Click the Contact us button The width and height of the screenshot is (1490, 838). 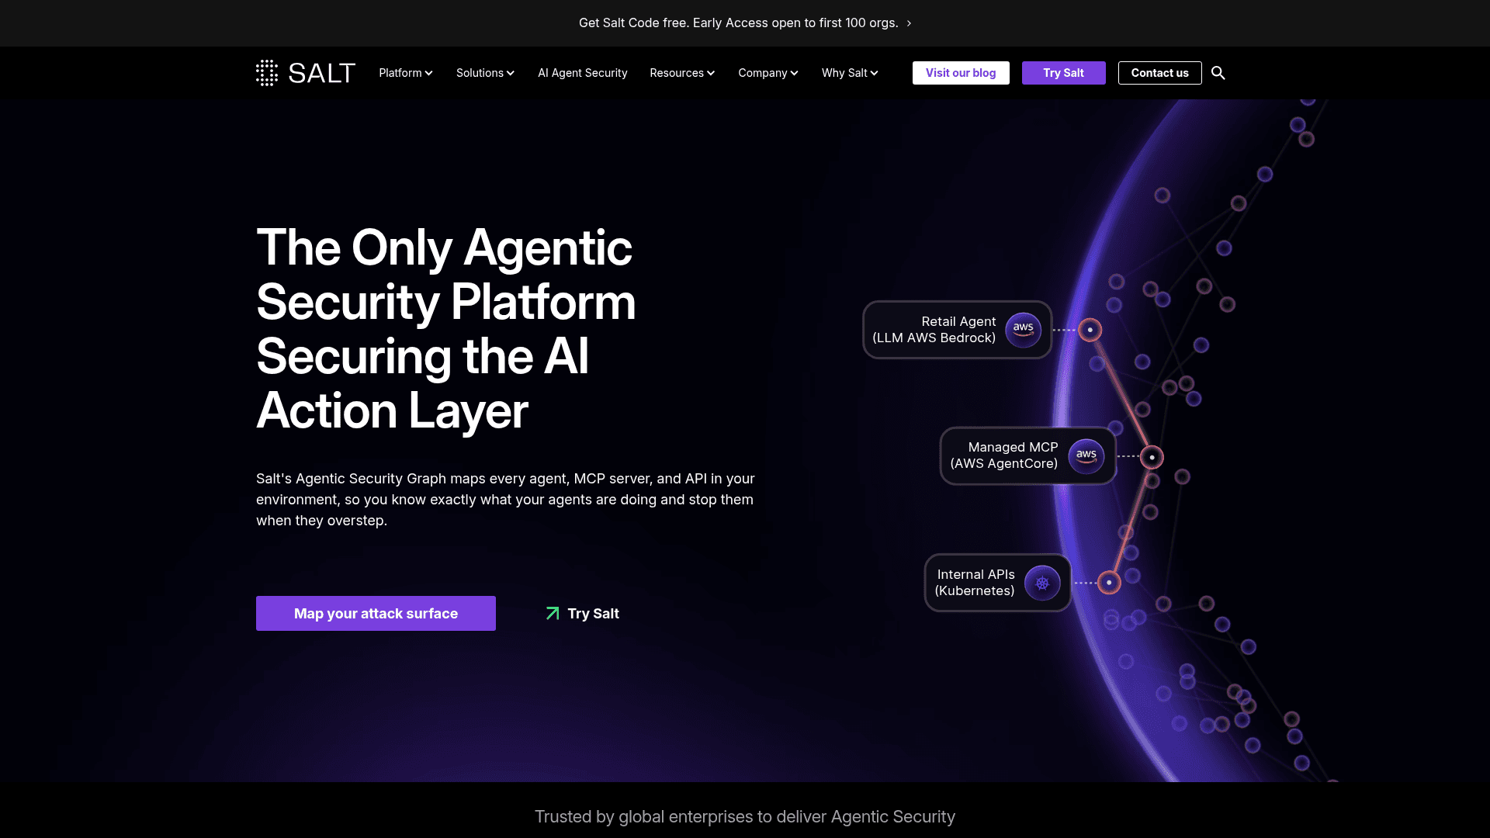tap(1160, 73)
